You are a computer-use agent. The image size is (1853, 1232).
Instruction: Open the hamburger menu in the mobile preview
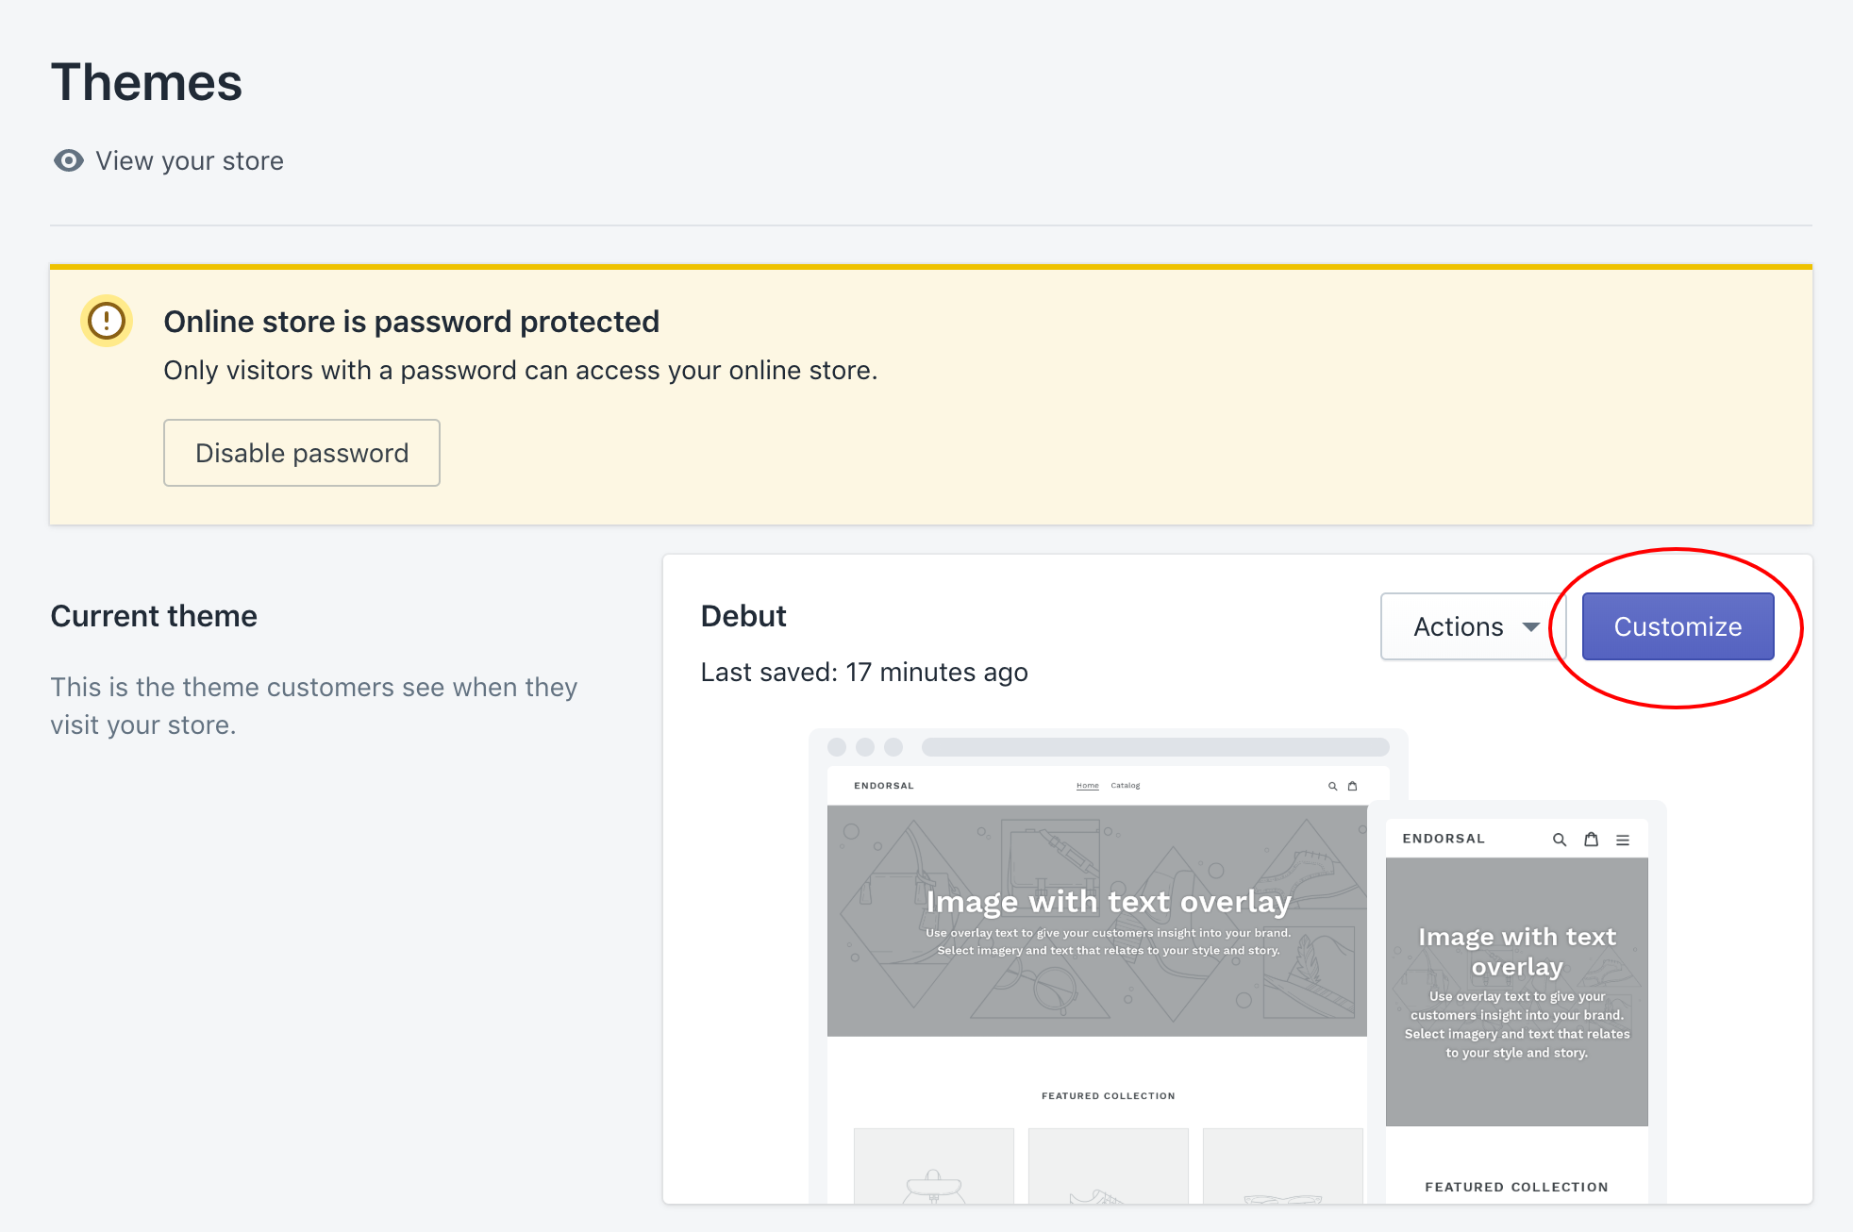[1624, 839]
